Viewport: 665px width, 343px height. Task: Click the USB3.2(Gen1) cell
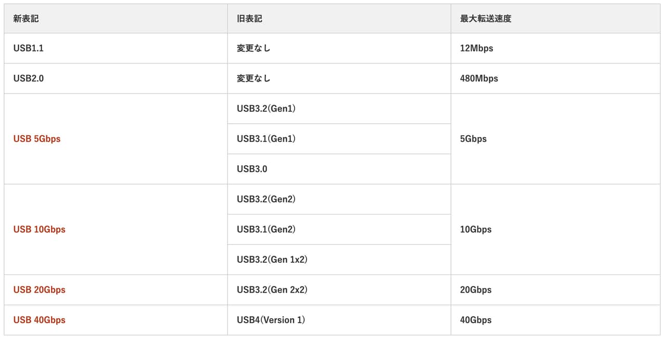266,109
